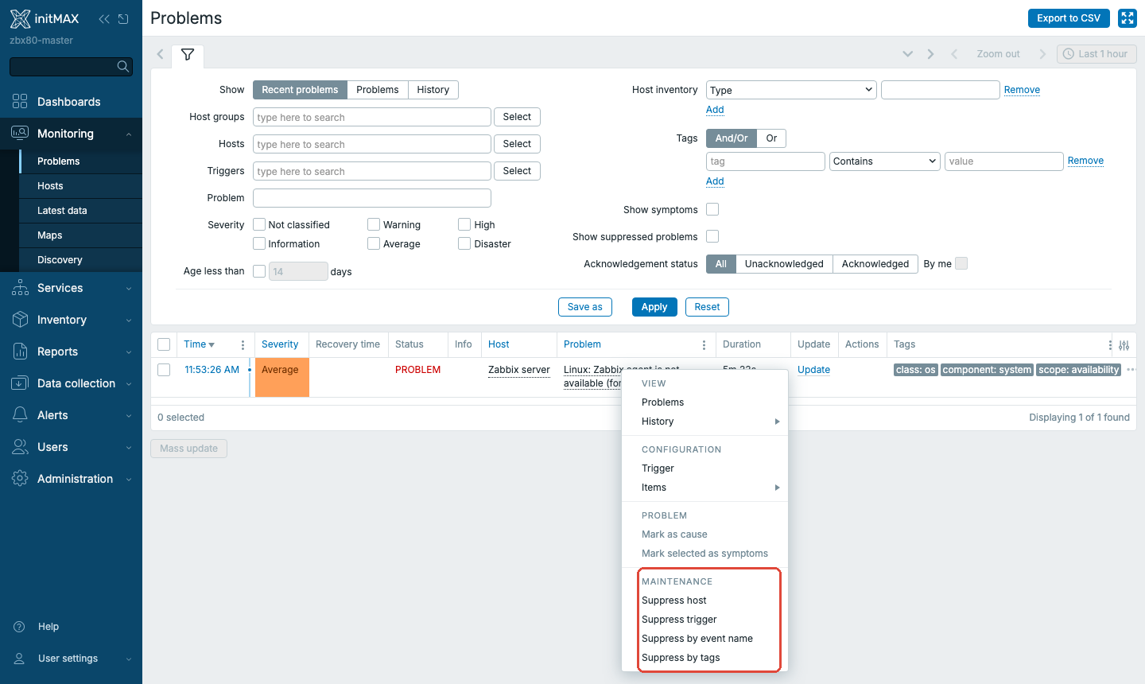Expand Items submenu in context menu
Screen dimensions: 1145x684
[x=704, y=488]
